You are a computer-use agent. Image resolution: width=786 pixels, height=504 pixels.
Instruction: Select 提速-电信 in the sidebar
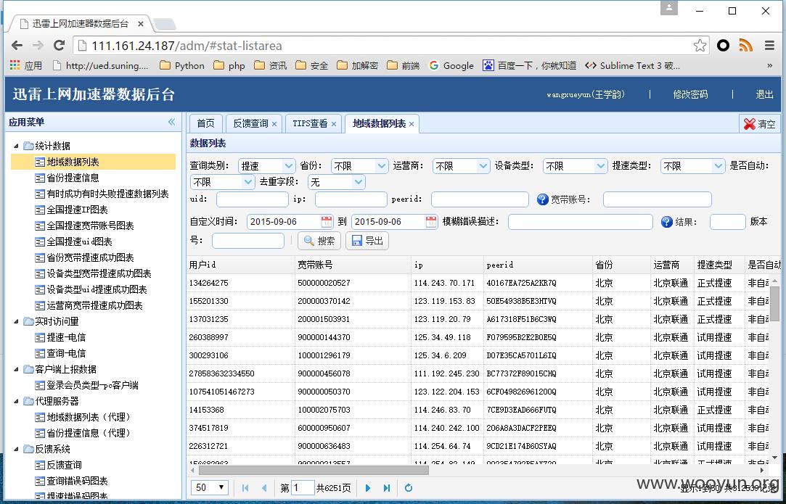66,337
